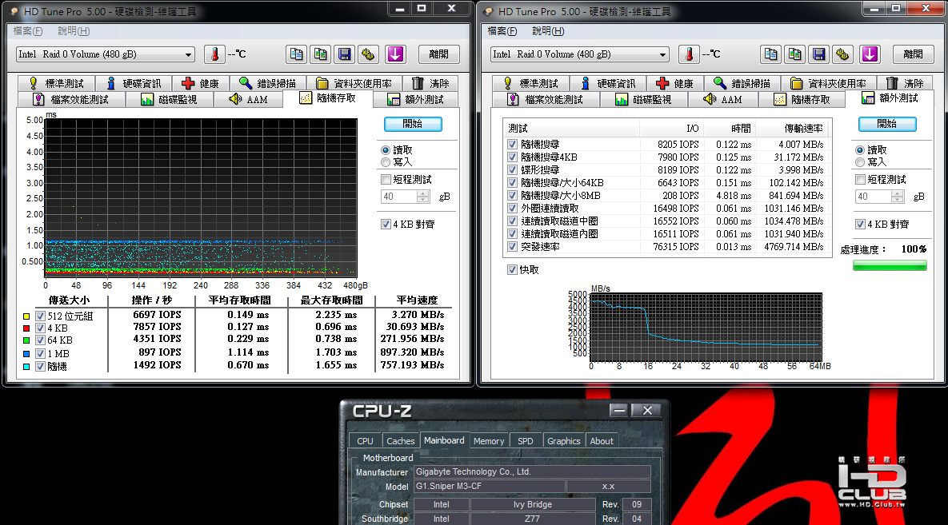Viewport: 948px width, 525px height.
Task: Open 健康 health tab in left window
Action: (201, 83)
